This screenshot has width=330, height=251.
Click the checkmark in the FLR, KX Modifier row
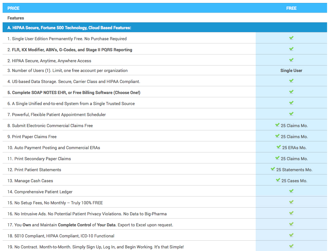pyautogui.click(x=291, y=49)
